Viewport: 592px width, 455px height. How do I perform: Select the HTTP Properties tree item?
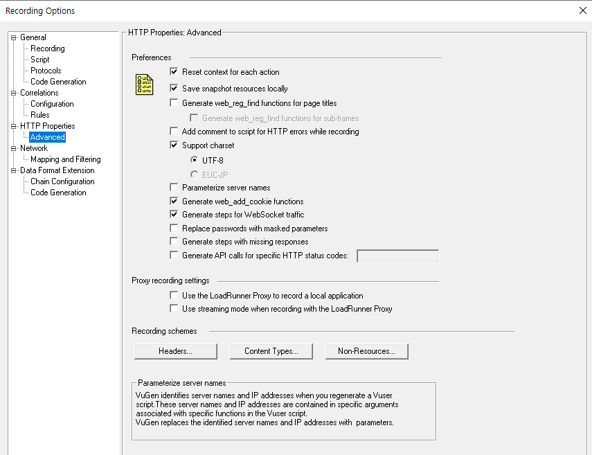(x=48, y=126)
